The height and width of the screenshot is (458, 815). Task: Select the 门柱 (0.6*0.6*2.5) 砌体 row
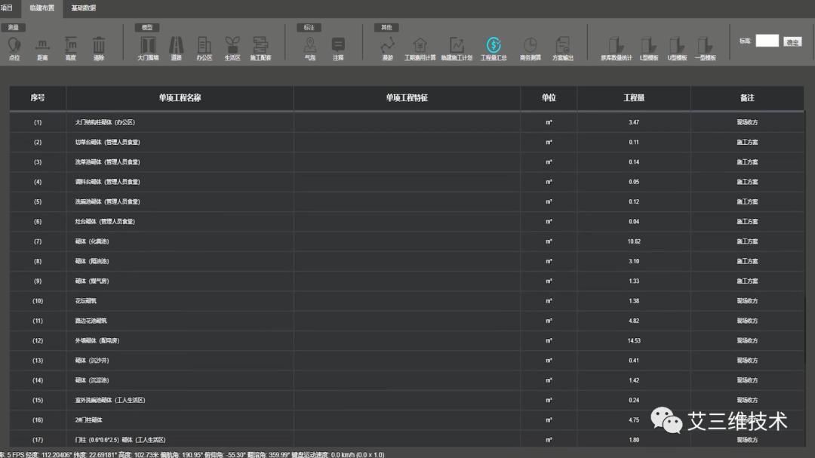(x=407, y=440)
